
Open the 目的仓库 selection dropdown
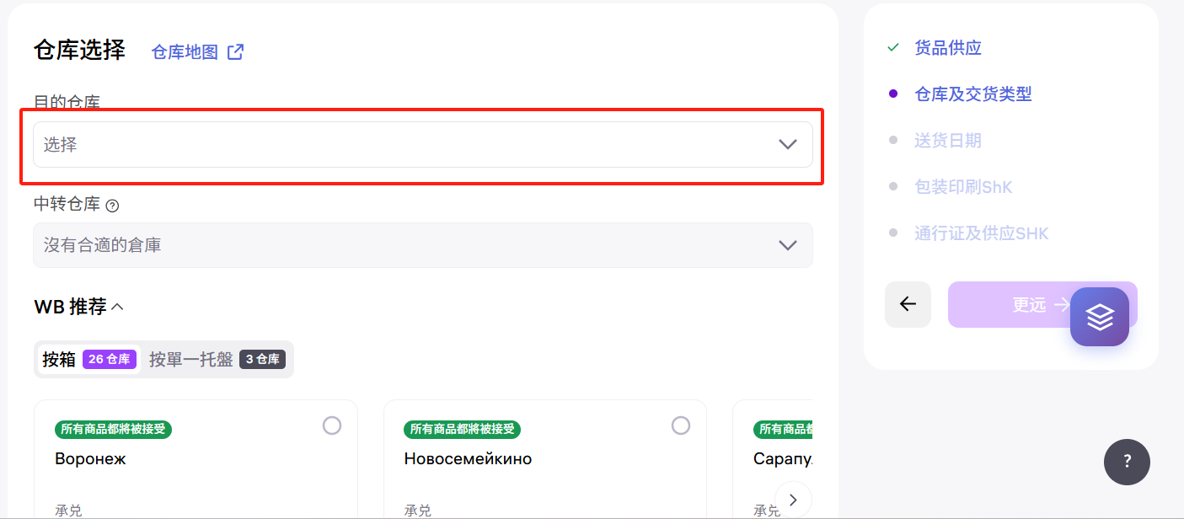[x=421, y=144]
